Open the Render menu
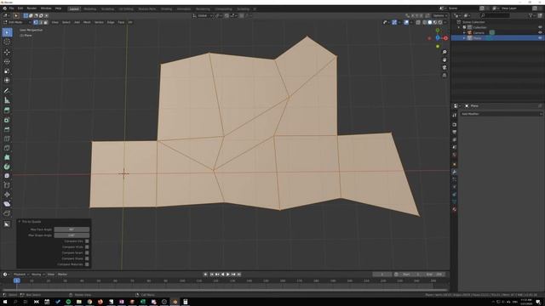 32,8
